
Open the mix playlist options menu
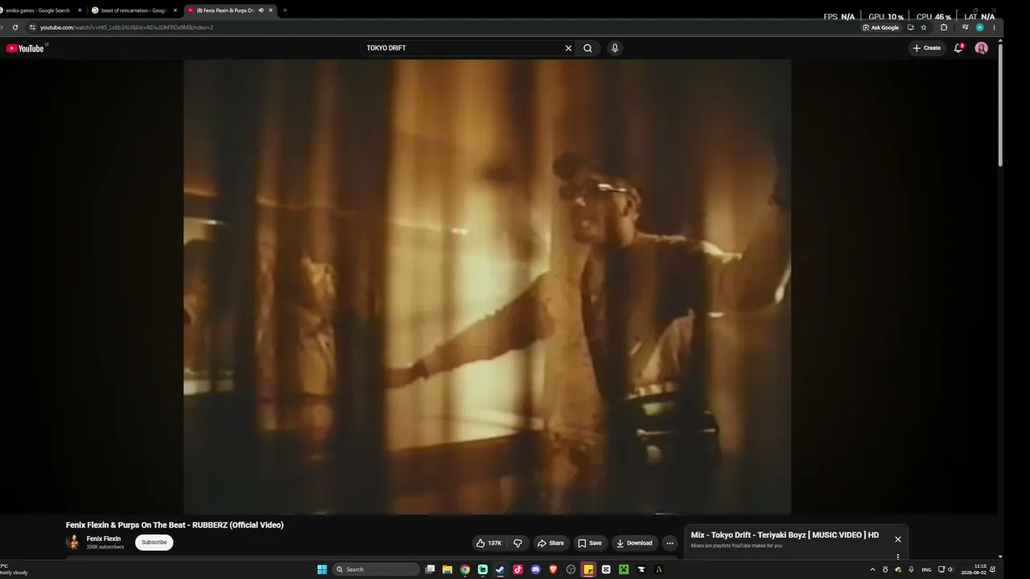[x=898, y=556]
